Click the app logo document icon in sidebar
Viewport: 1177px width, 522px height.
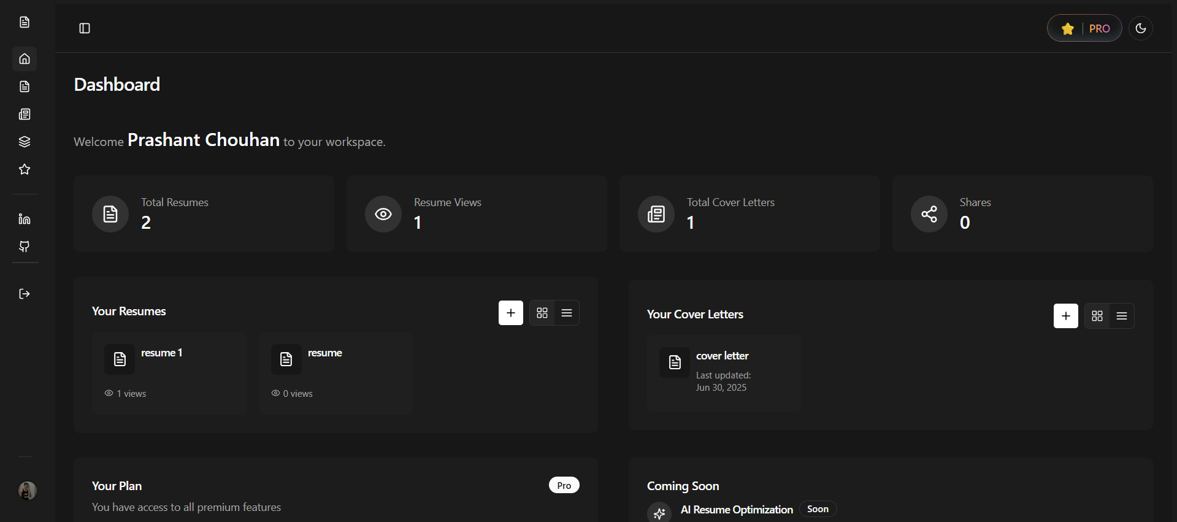click(x=25, y=22)
